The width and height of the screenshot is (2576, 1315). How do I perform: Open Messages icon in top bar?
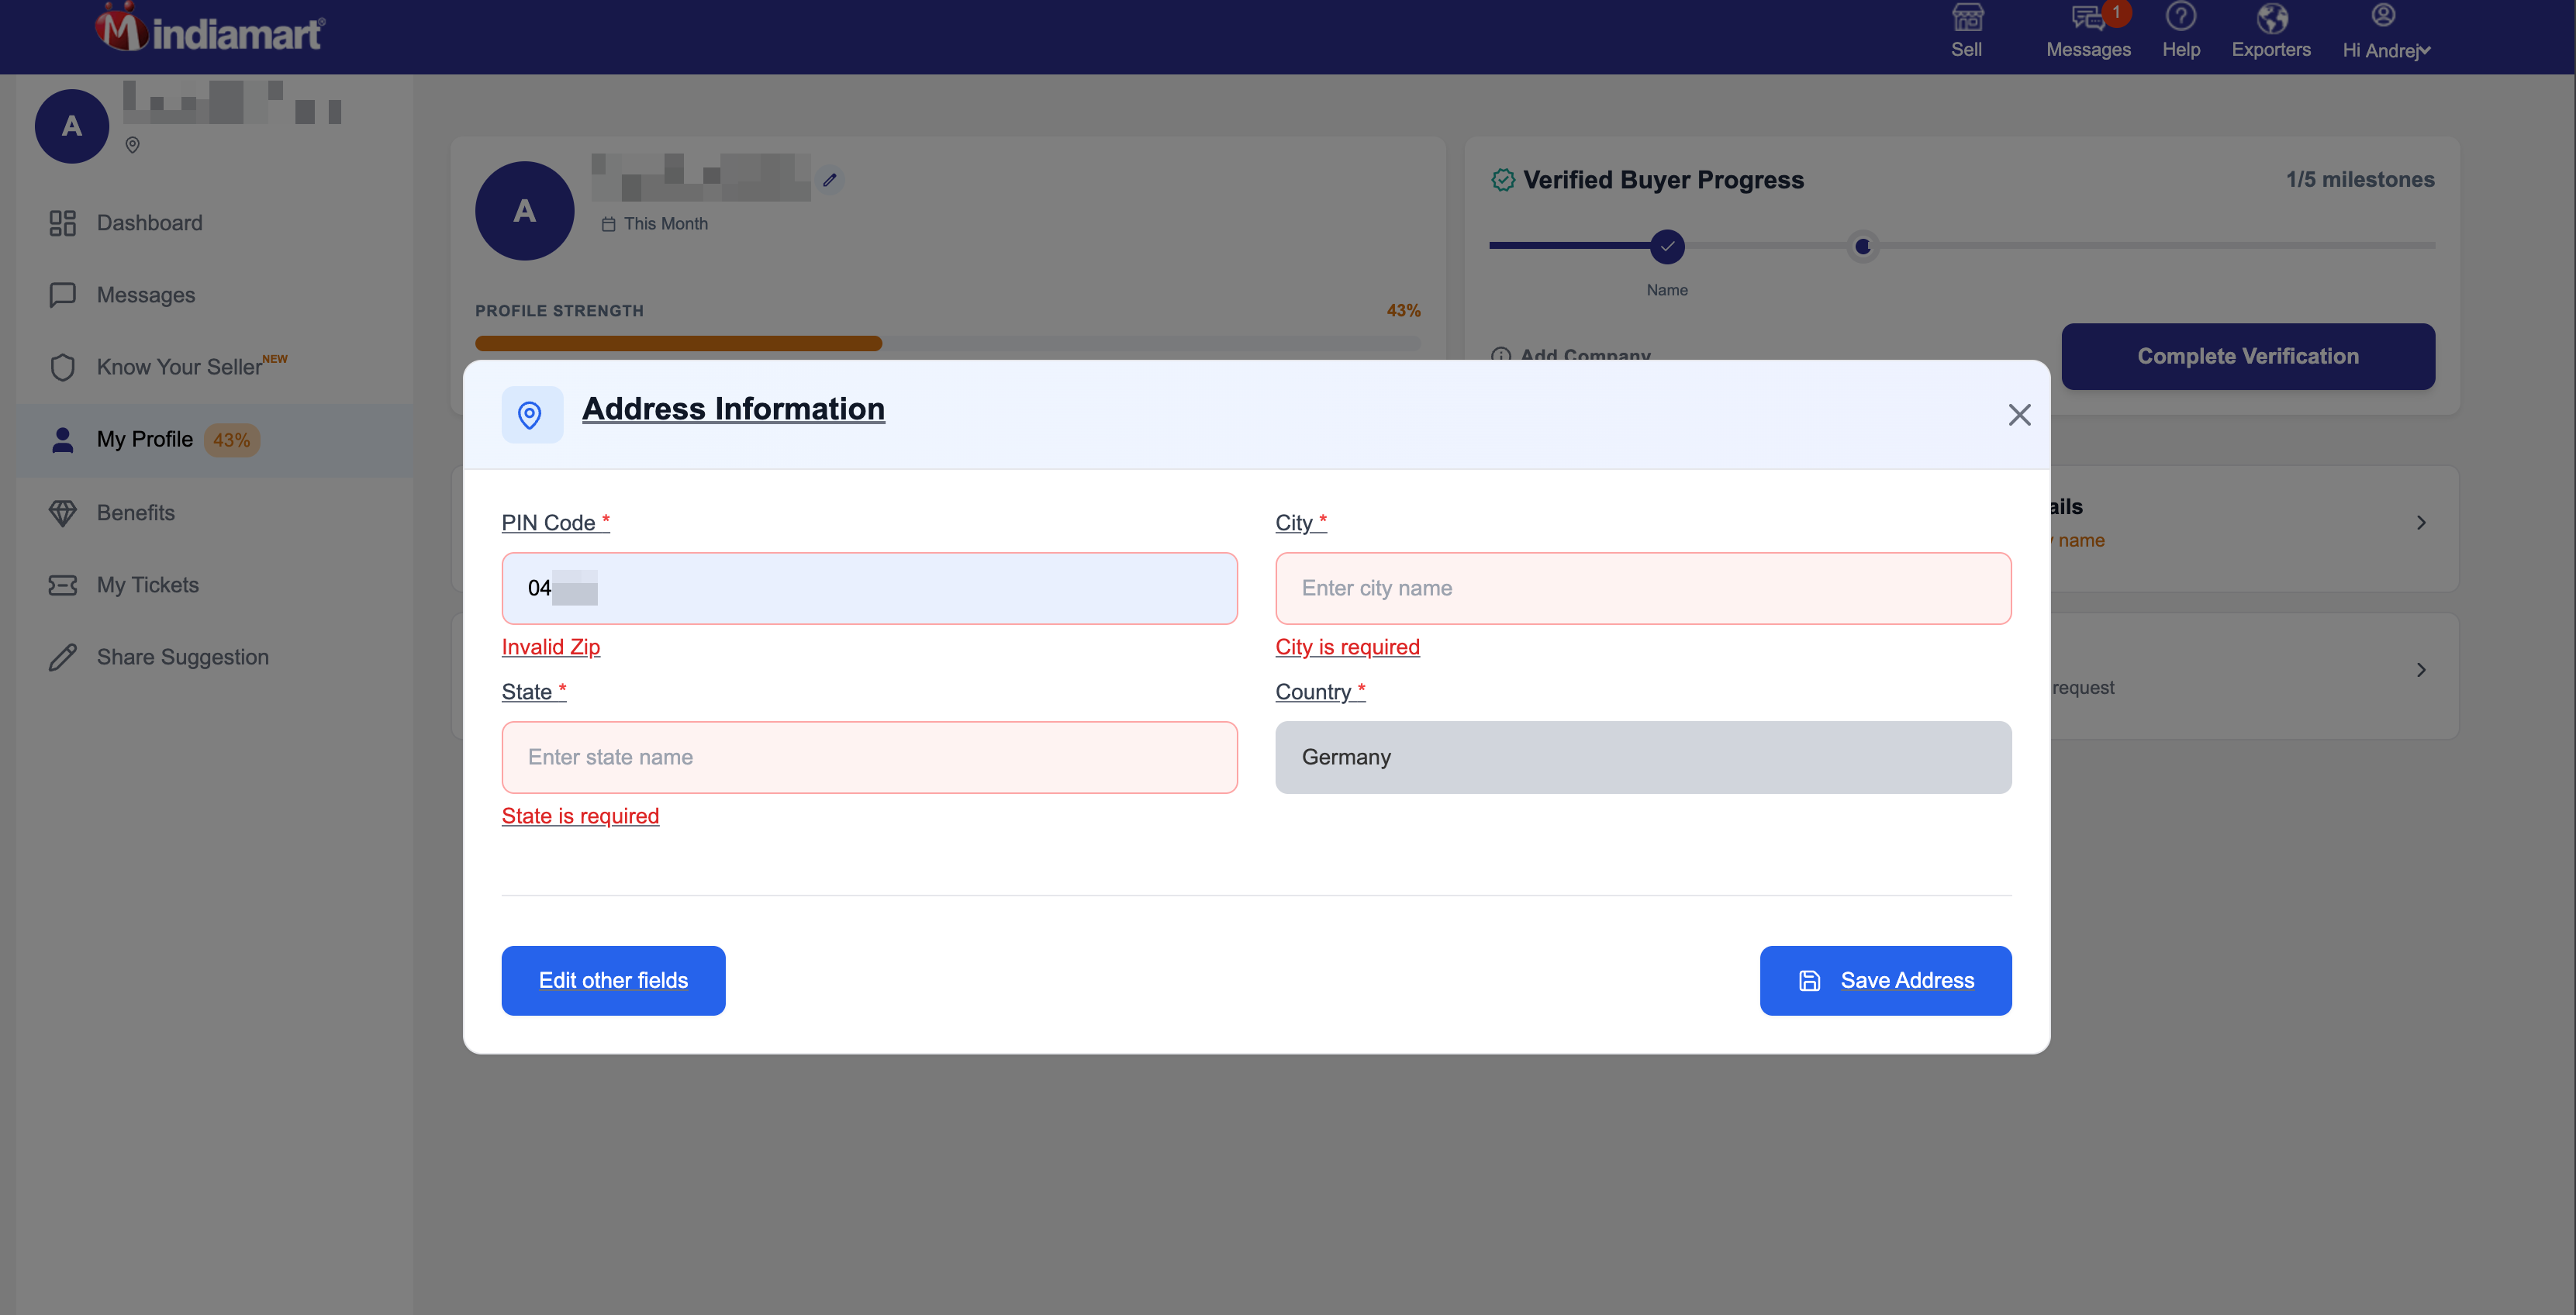coord(2087,18)
